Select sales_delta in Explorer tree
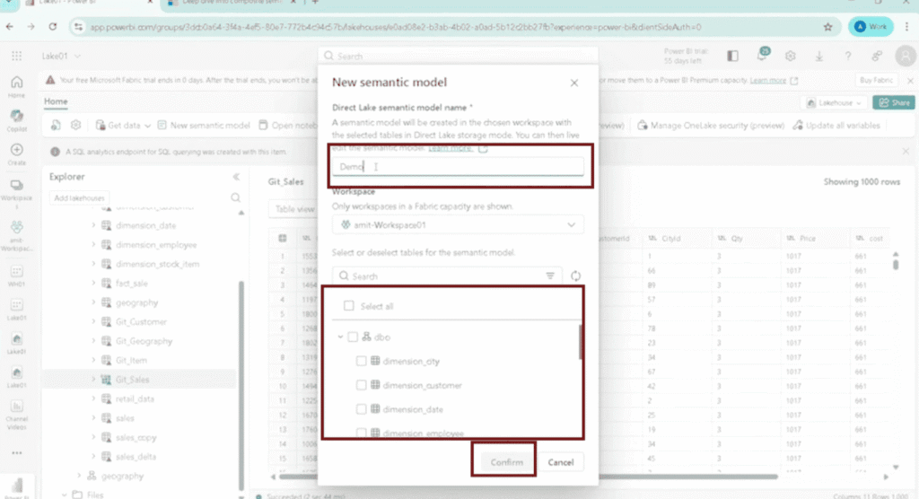This screenshot has width=919, height=499. pos(136,456)
